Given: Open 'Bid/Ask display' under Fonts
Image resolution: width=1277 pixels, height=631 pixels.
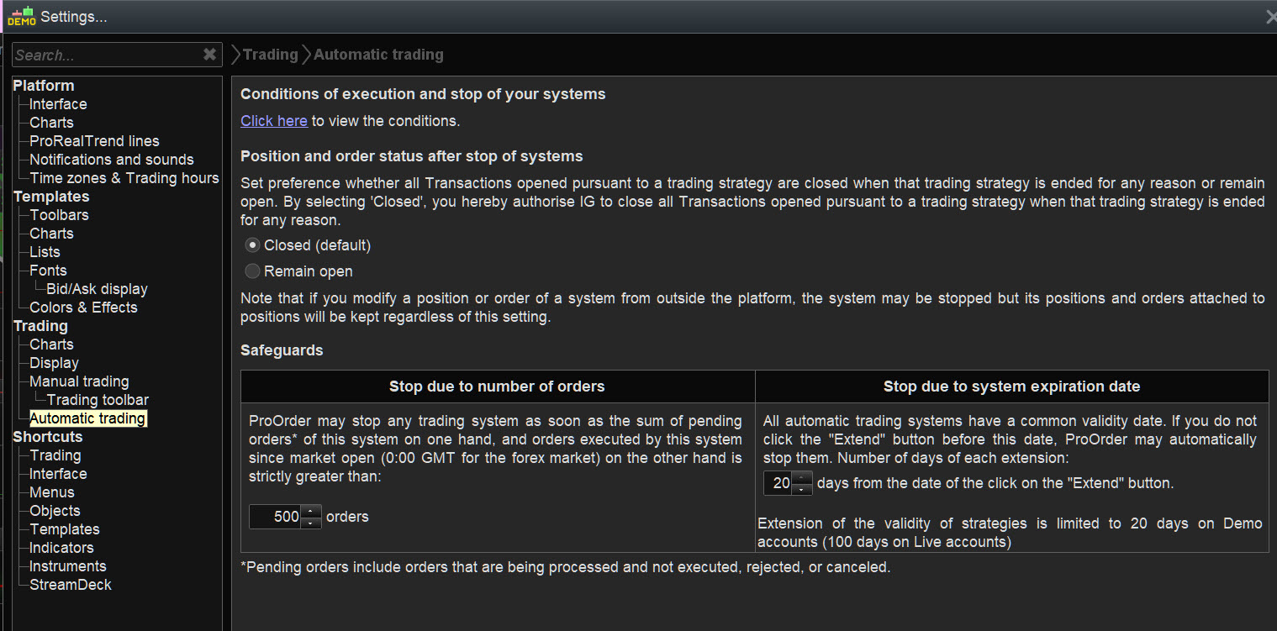Looking at the screenshot, I should (97, 289).
